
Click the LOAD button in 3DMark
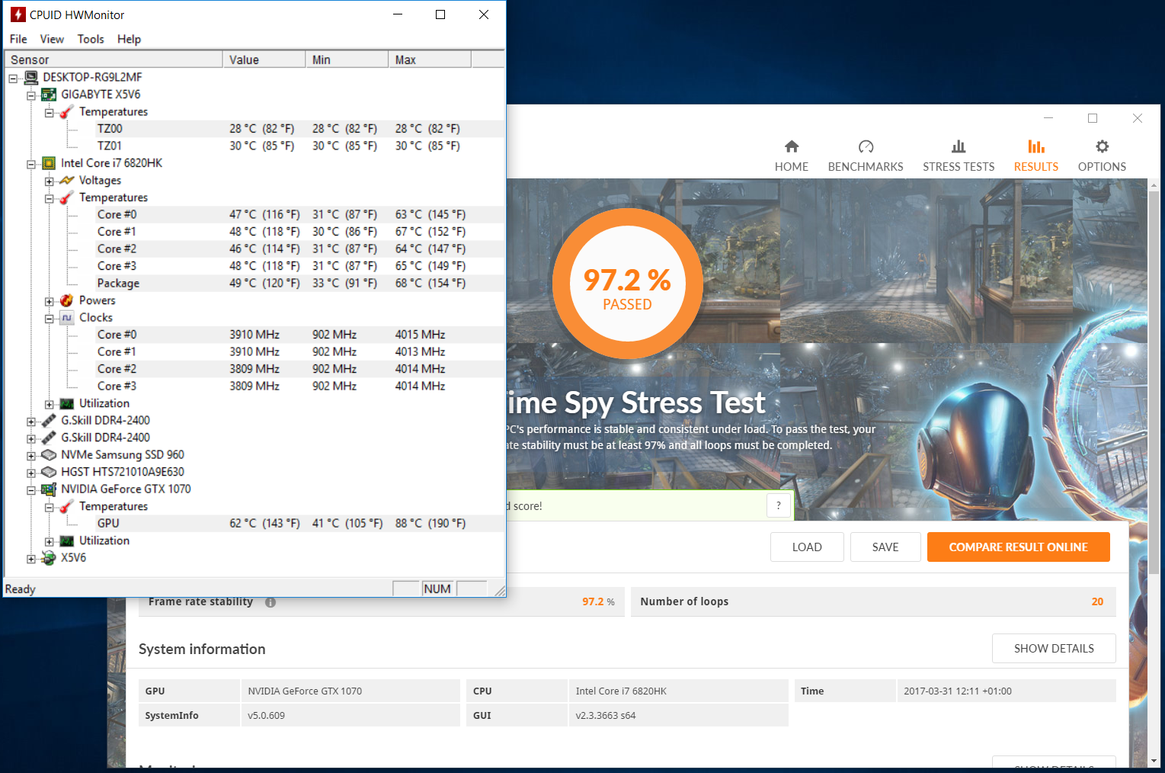pos(807,547)
